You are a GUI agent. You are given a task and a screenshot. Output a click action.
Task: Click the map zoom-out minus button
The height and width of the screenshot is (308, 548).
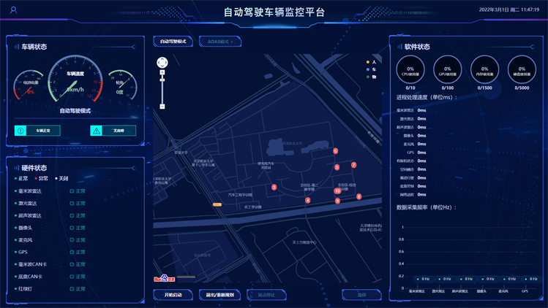(x=162, y=107)
